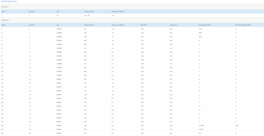Select the 146 frequency cell
This screenshot has height=136, width=264.
click(85, 37)
